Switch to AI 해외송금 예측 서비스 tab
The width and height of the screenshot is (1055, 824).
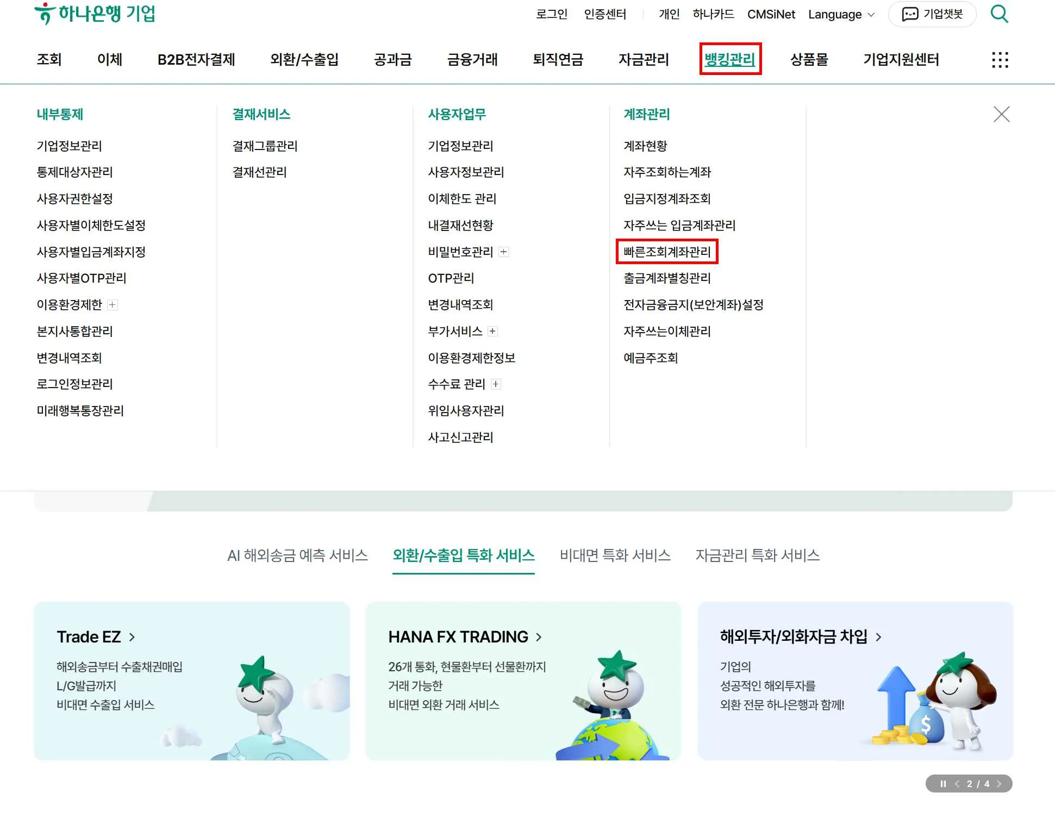point(297,555)
